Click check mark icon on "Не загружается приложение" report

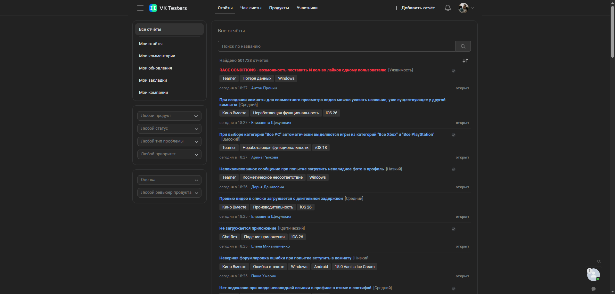click(x=454, y=229)
